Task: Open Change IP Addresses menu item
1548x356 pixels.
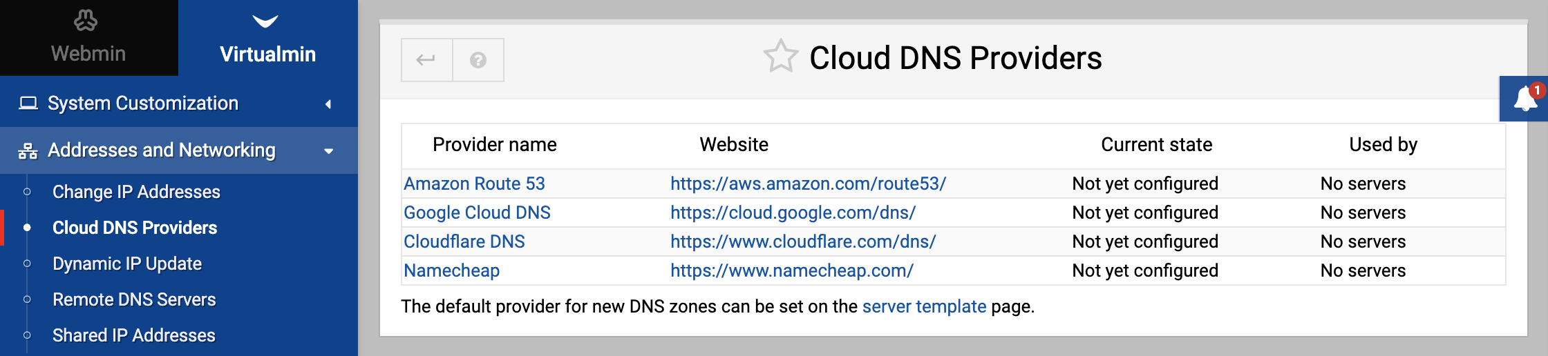Action: tap(136, 192)
